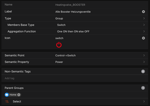Click the Select parent groups row
The width and height of the screenshot is (150, 106).
pyautogui.click(x=75, y=102)
